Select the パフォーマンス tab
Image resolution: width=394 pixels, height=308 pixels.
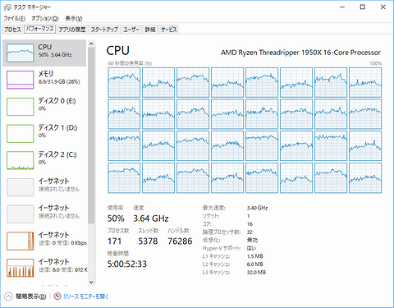pos(40,29)
